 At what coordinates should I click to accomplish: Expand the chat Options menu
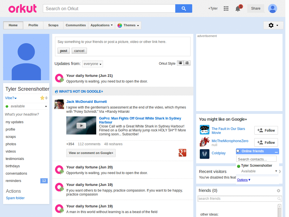tap(244, 180)
